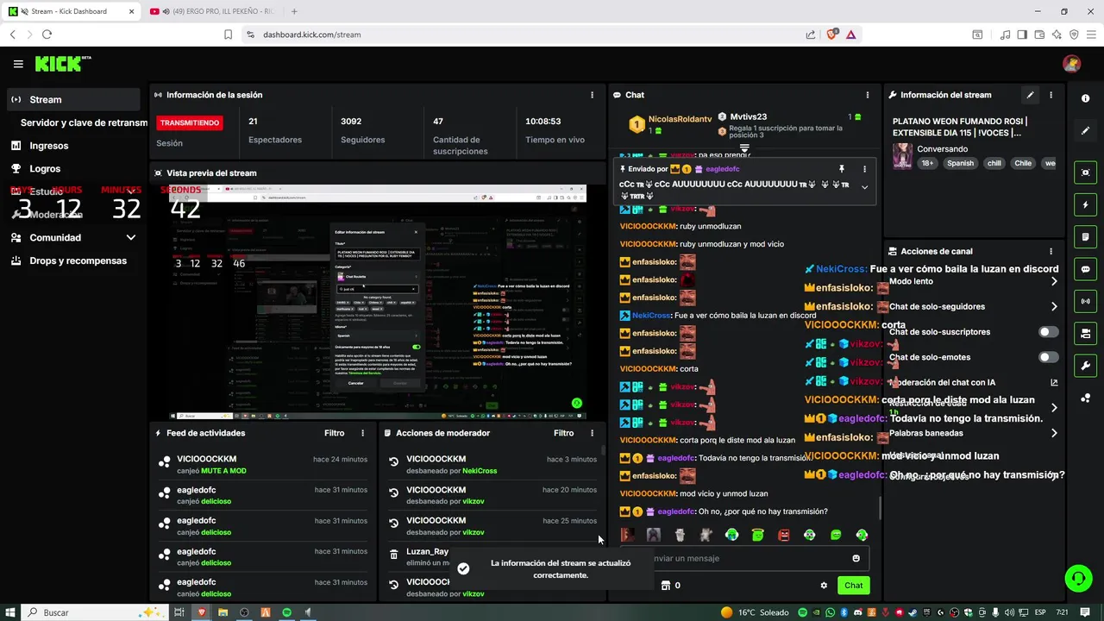Image resolution: width=1104 pixels, height=621 pixels.
Task: Open options menu of the Chat panel
Action: pos(868,95)
